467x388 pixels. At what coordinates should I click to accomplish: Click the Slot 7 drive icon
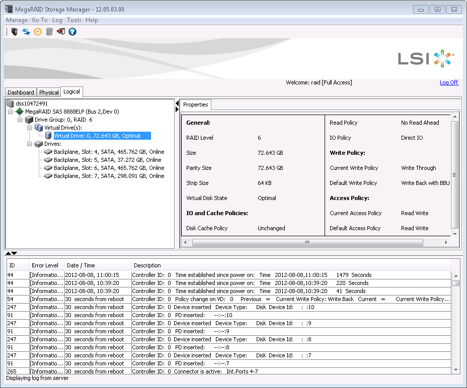(48, 176)
